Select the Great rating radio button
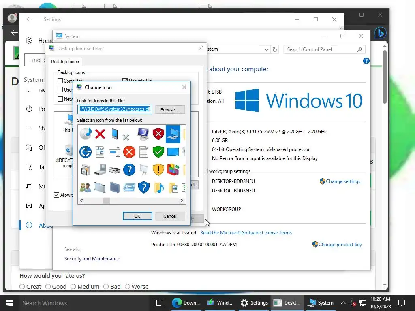 point(22,286)
